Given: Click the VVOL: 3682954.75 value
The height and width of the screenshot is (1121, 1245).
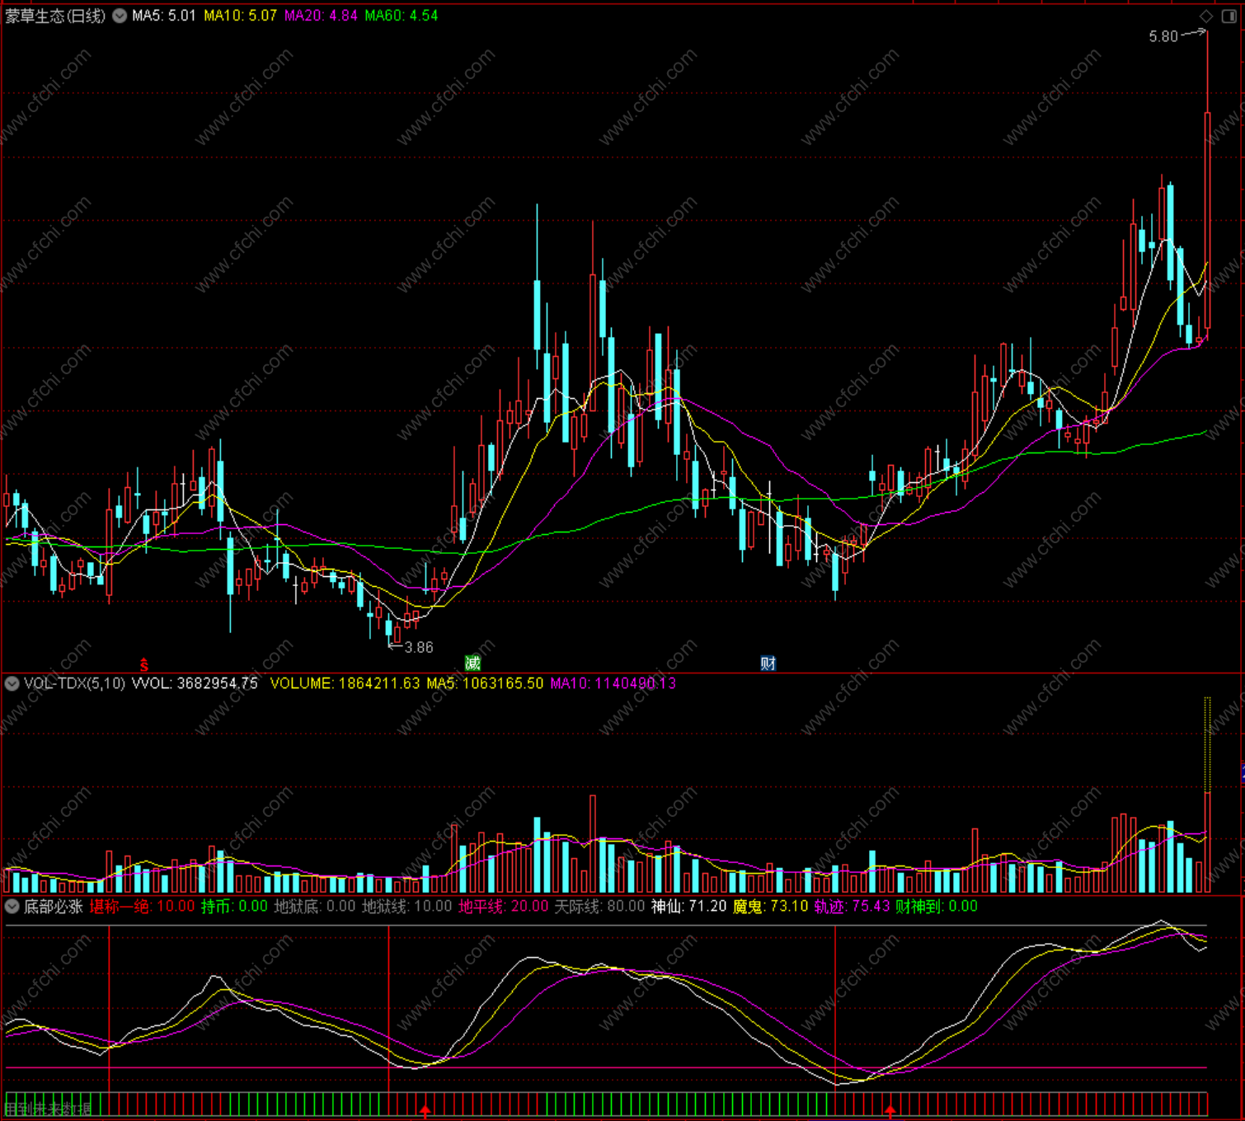Looking at the screenshot, I should (195, 683).
